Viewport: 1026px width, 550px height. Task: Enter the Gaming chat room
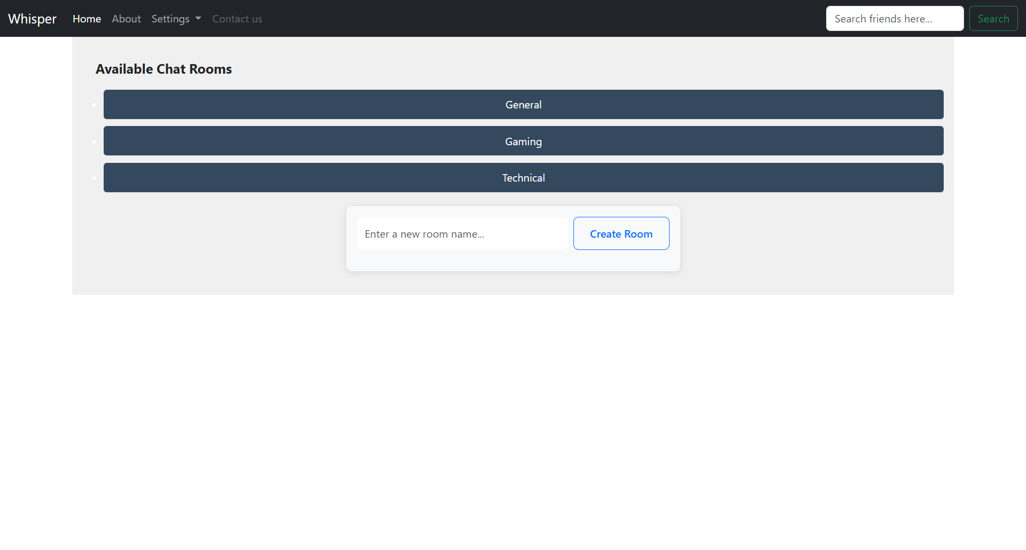tap(523, 141)
